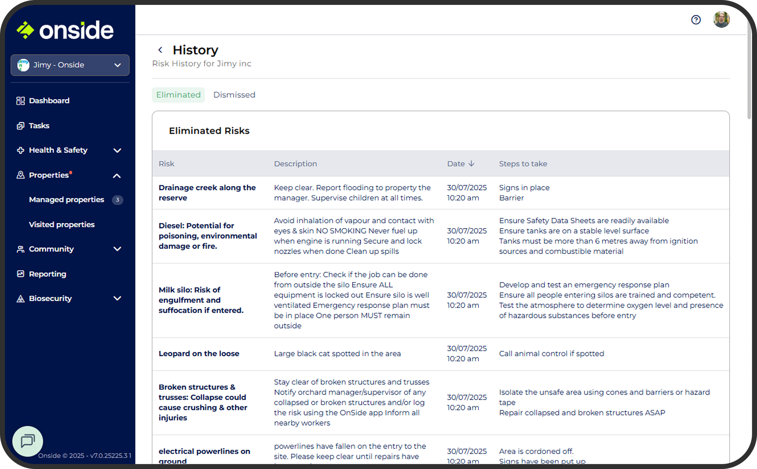
Task: Click the Community people icon
Action: point(20,249)
